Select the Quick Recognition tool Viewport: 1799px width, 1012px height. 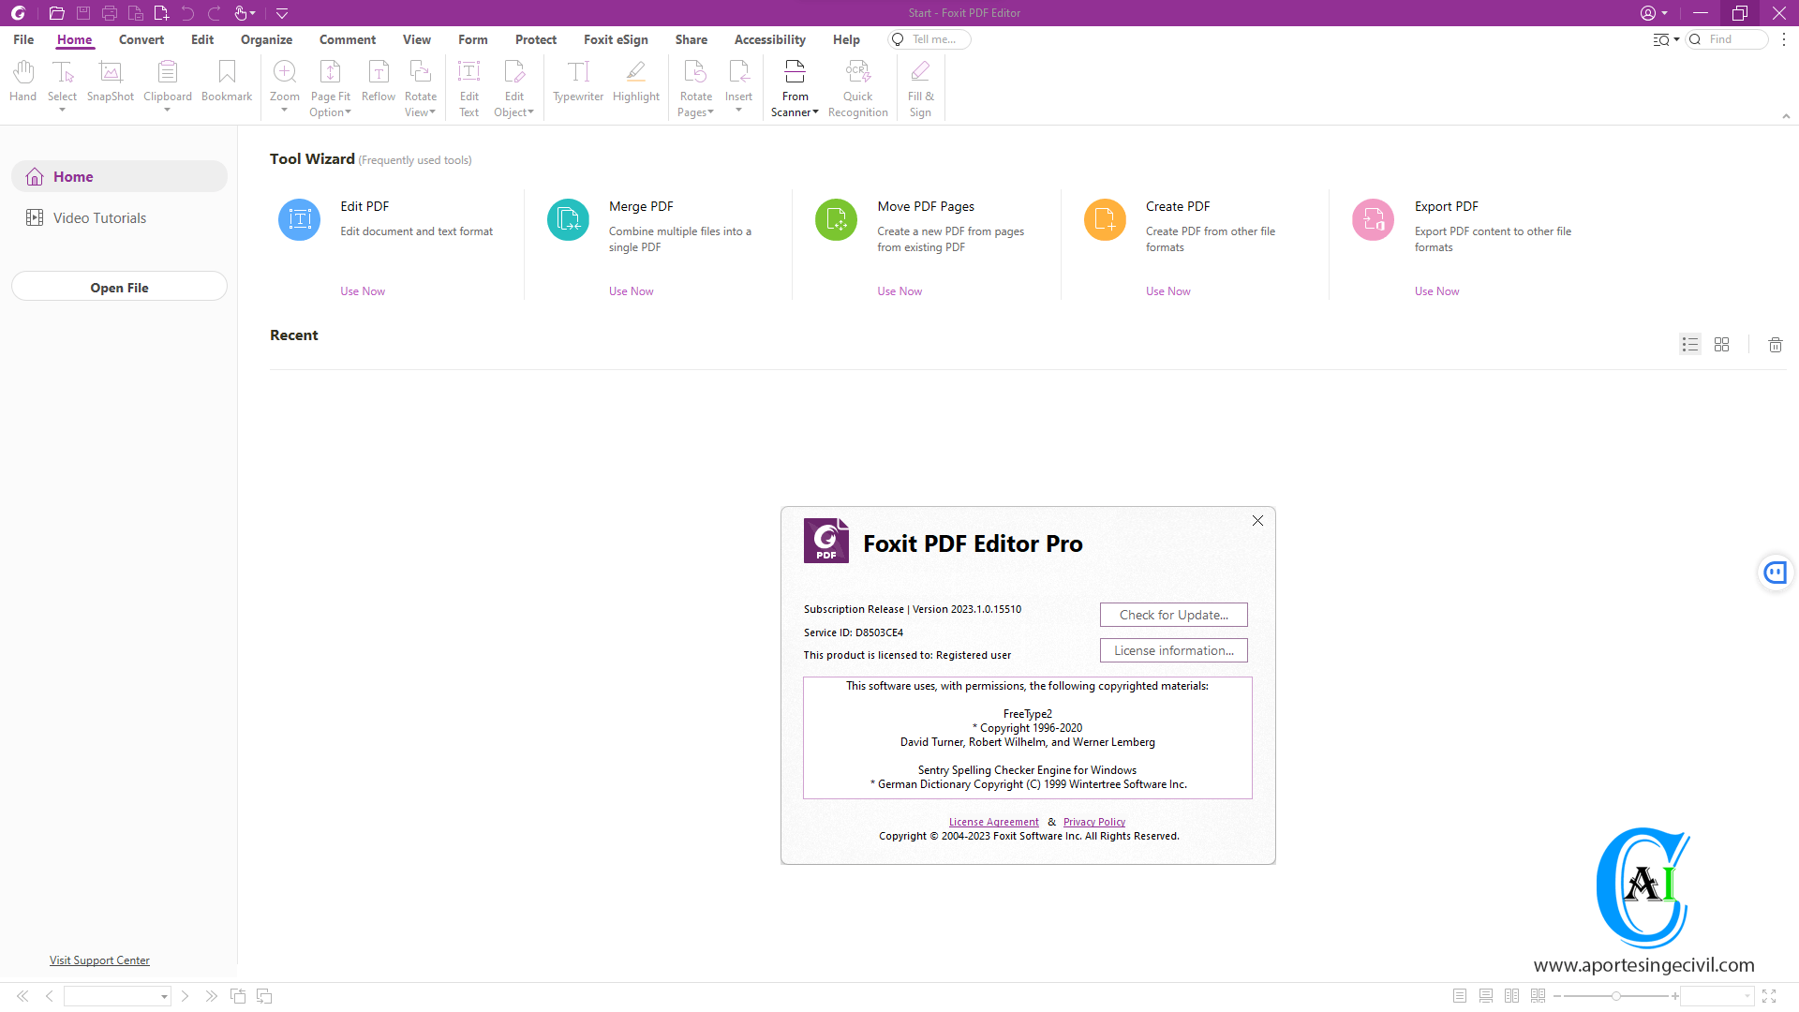coord(857,88)
